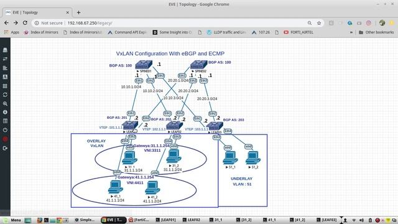Open the 'Command API Exp' bookmark

127,32
